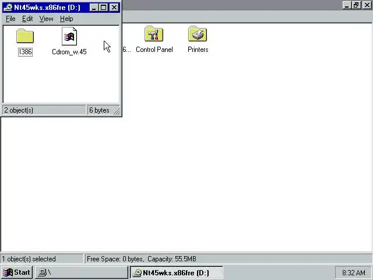Click the Cdrom_w.45 file name label
The height and width of the screenshot is (280, 373).
(69, 52)
